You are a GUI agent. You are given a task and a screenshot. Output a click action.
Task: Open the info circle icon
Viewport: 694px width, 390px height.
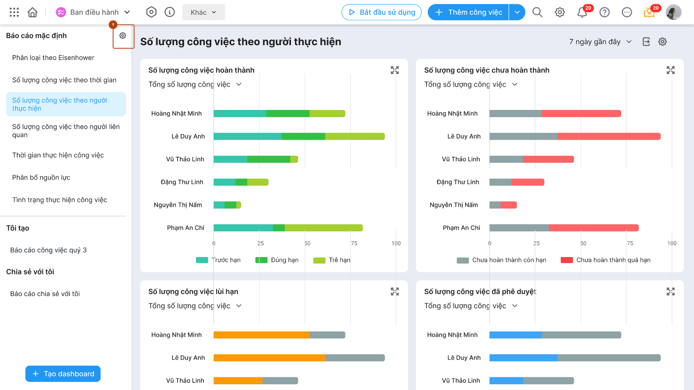[170, 12]
